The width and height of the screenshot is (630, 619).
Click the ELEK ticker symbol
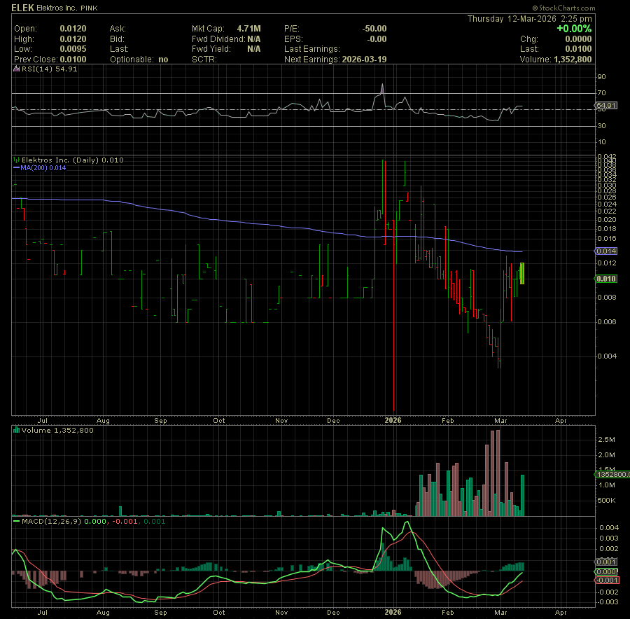pos(22,8)
